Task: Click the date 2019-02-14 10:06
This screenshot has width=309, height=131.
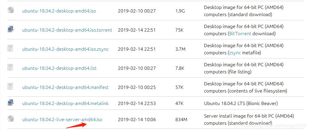Action: click(137, 120)
